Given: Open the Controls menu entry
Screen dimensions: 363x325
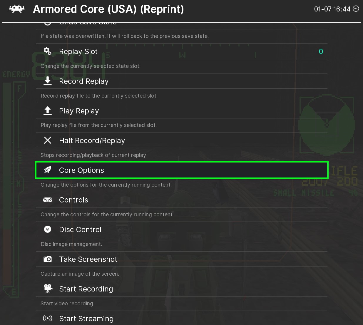Looking at the screenshot, I should click(73, 200).
